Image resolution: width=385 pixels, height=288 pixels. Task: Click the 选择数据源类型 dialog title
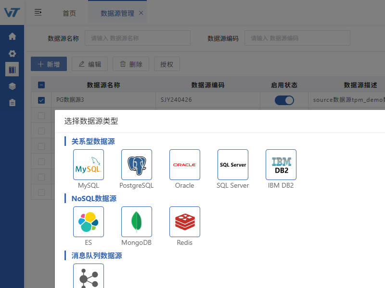(91, 121)
